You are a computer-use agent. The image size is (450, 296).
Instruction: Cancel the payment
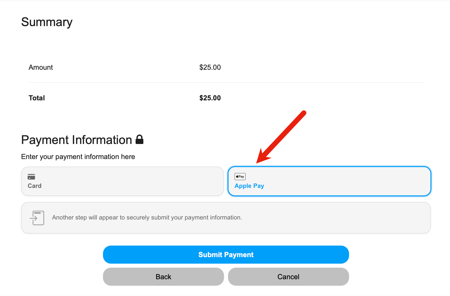pyautogui.click(x=289, y=277)
